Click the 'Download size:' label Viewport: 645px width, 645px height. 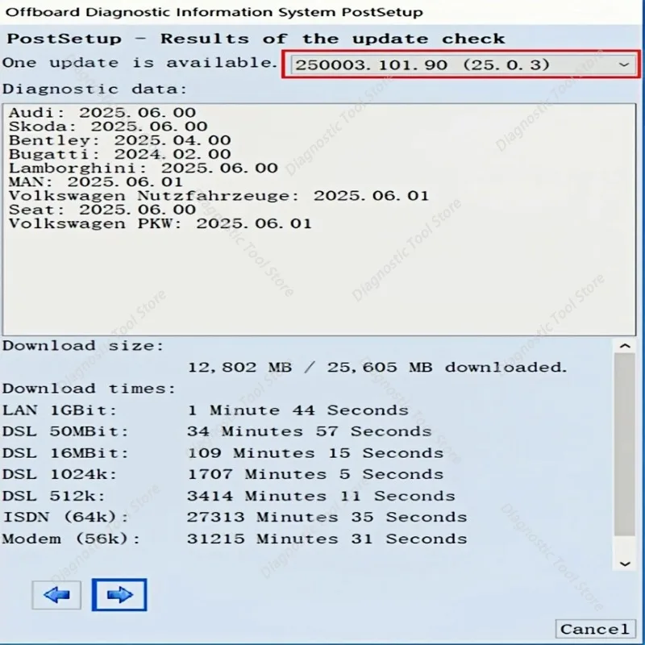[83, 346]
